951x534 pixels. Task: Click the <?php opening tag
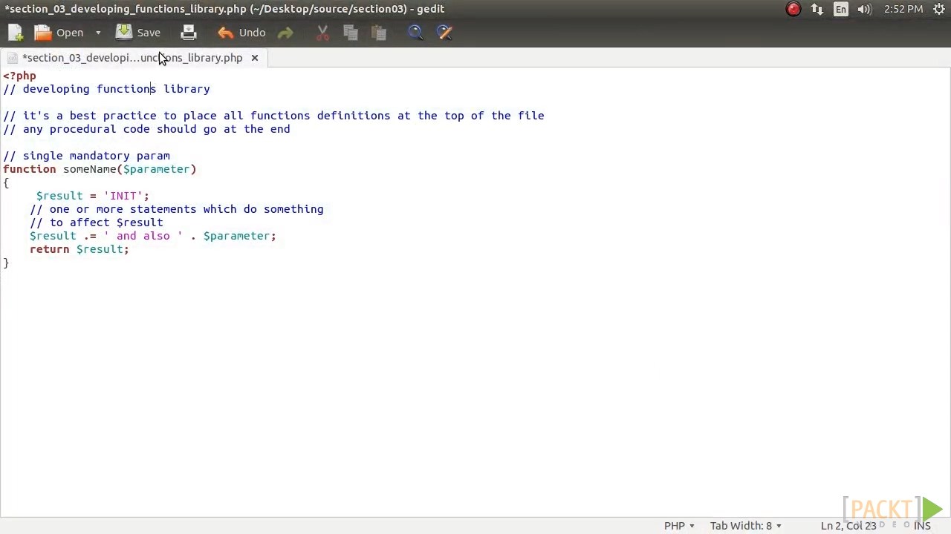19,76
